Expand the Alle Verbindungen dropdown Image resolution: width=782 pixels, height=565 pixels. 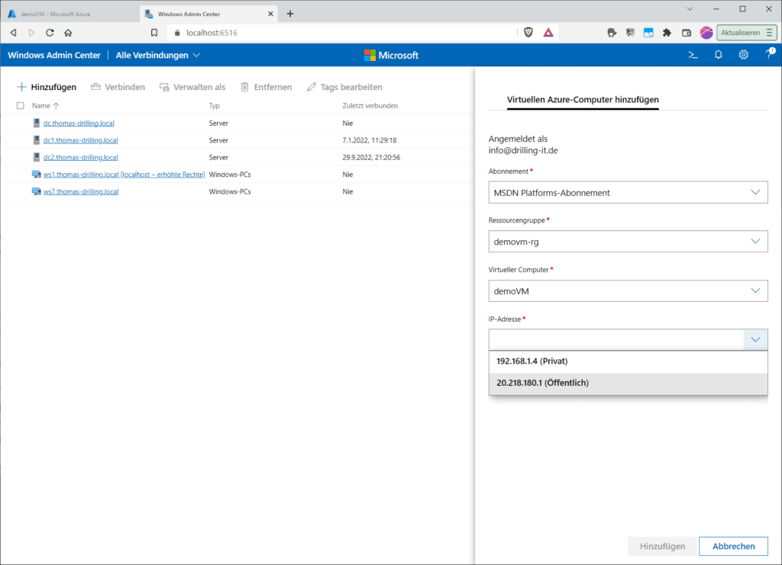coord(158,55)
